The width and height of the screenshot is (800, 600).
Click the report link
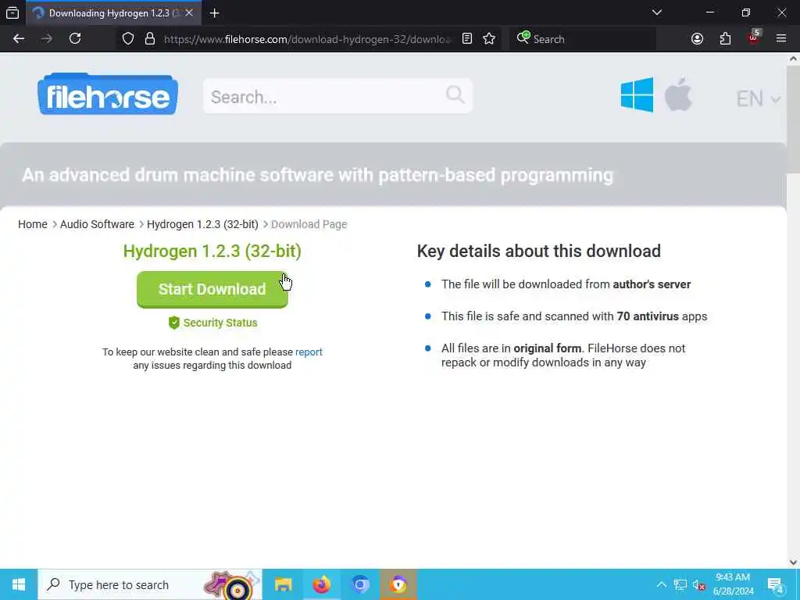click(309, 352)
